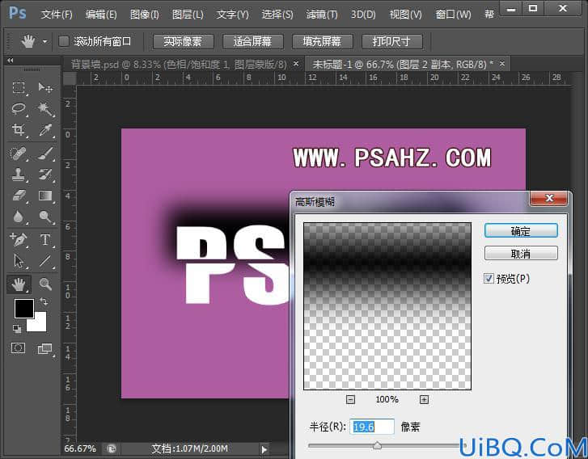Select the Hand tool in toolbox

pos(19,284)
